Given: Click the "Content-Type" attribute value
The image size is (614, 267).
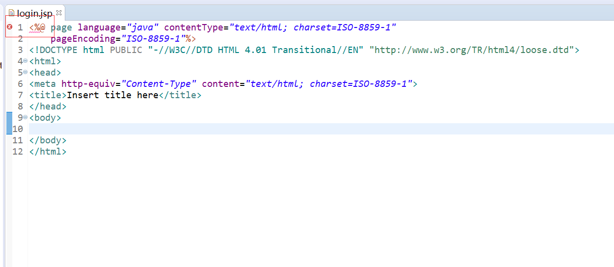Looking at the screenshot, I should pyautogui.click(x=159, y=84).
